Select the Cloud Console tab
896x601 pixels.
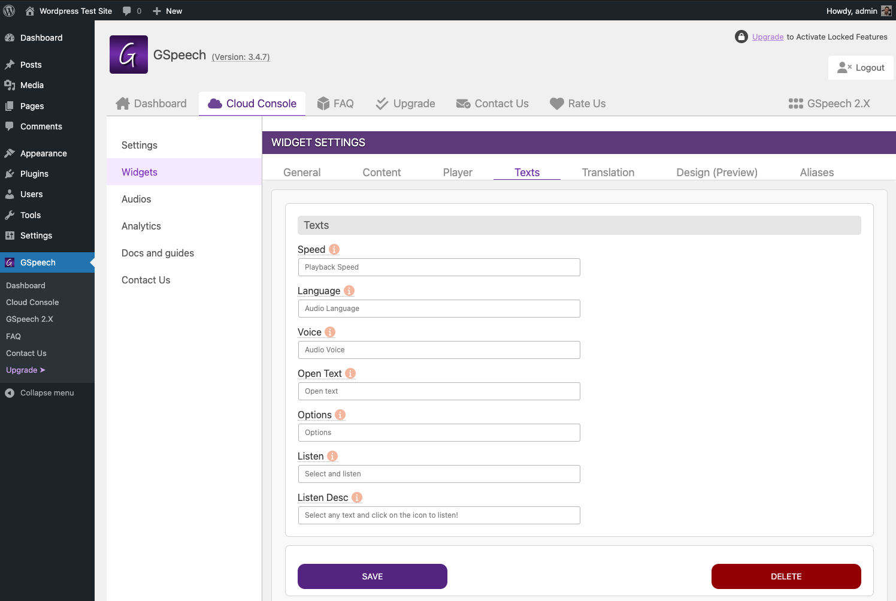click(x=252, y=104)
